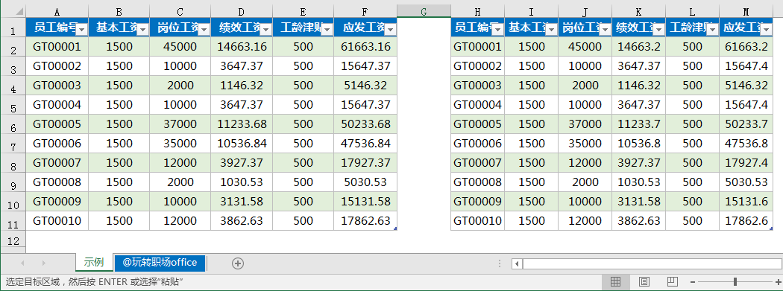The width and height of the screenshot is (783, 291).
Task: Select cell K10 value 3131.58
Action: [x=638, y=202]
